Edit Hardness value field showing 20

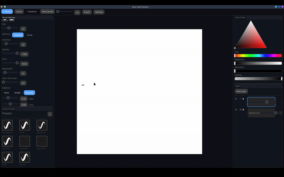click(x=23, y=45)
